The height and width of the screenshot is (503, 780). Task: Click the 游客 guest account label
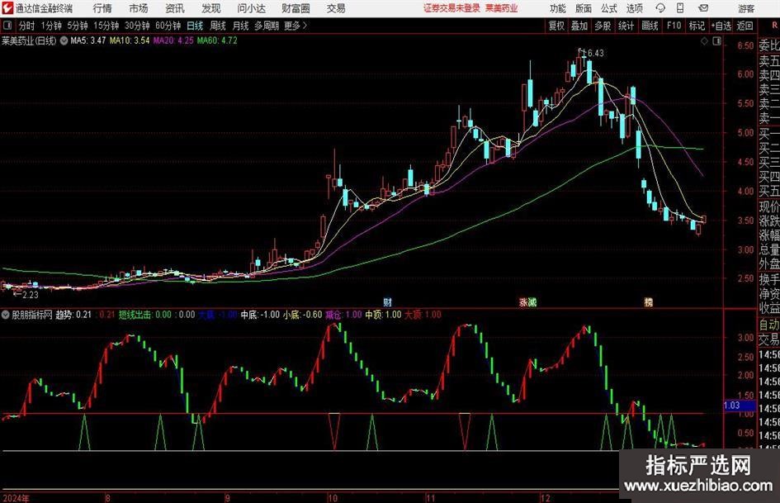tap(746, 8)
